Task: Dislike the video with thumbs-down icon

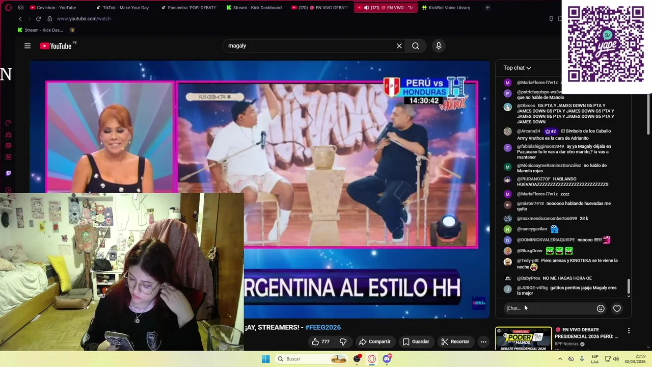Action: click(343, 342)
